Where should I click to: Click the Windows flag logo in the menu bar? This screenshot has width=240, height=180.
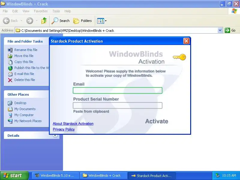click(234, 11)
